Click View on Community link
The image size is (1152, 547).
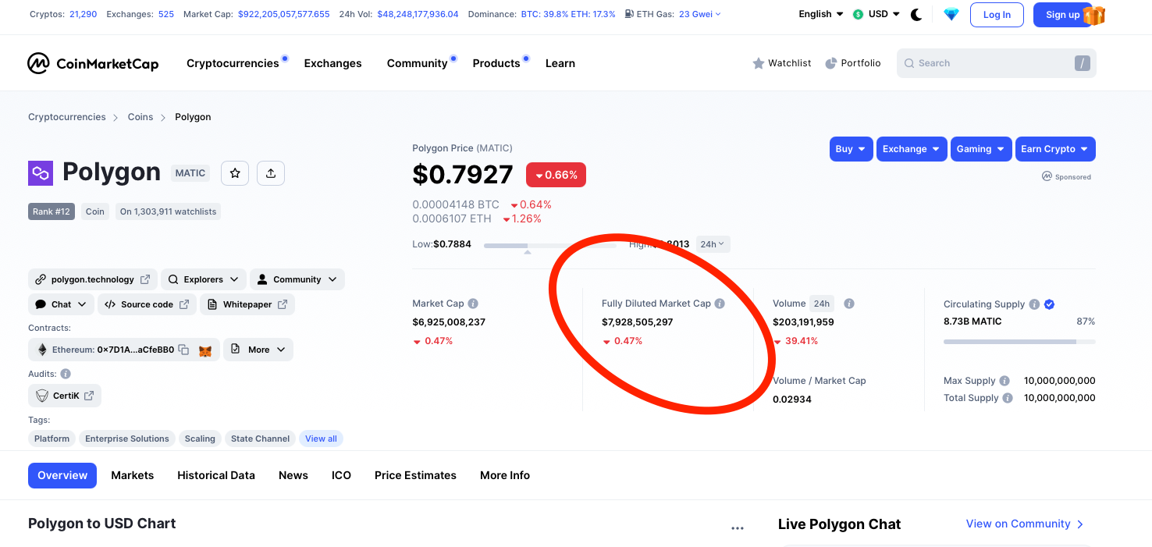(x=1025, y=524)
